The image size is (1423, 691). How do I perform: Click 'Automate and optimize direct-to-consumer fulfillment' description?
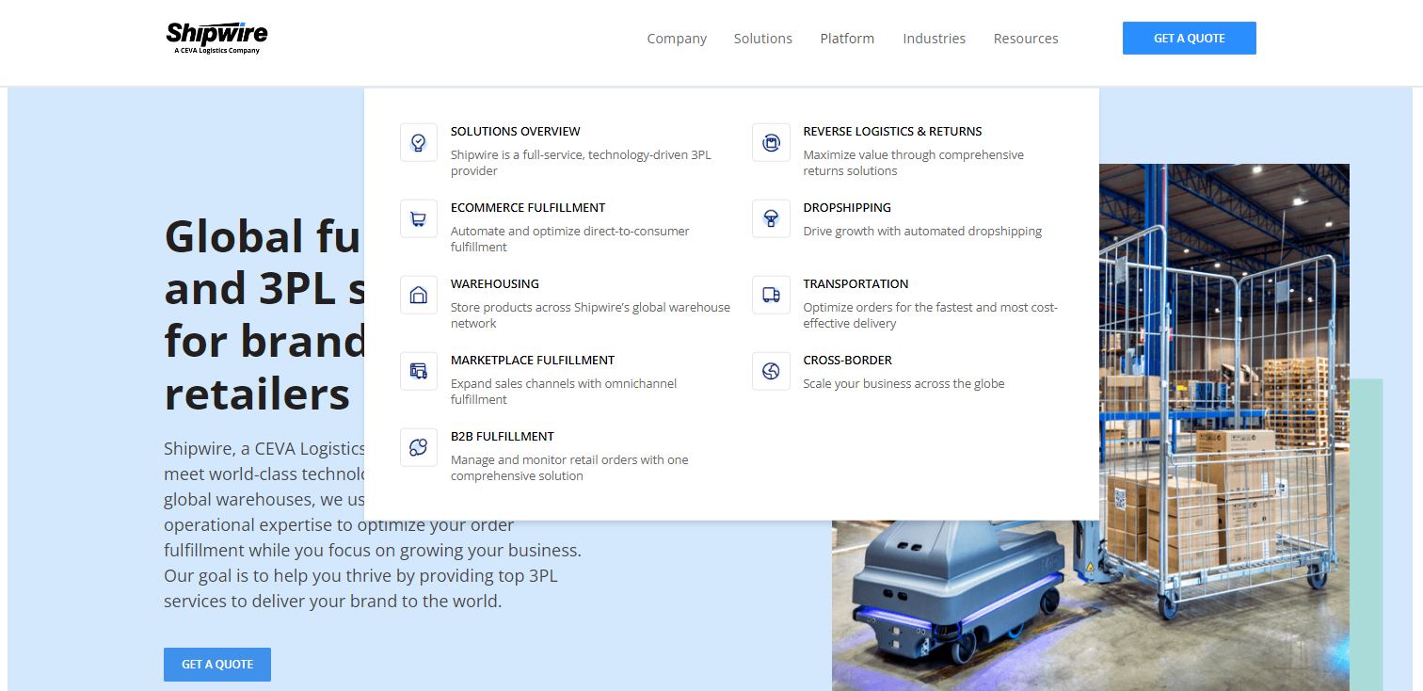pos(570,239)
